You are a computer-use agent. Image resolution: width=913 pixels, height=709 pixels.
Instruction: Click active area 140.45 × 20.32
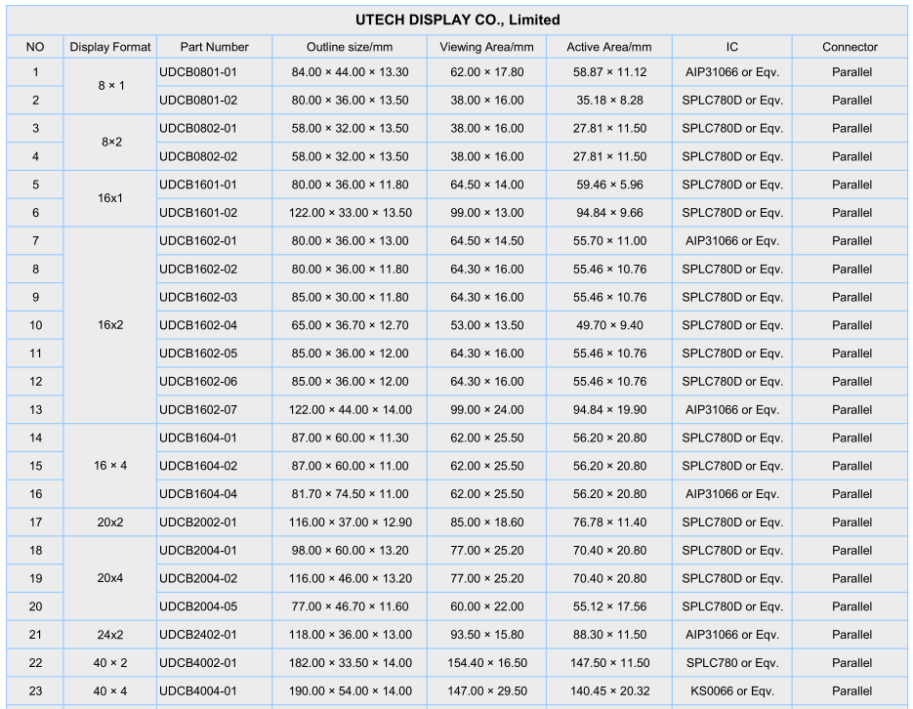coord(609,691)
